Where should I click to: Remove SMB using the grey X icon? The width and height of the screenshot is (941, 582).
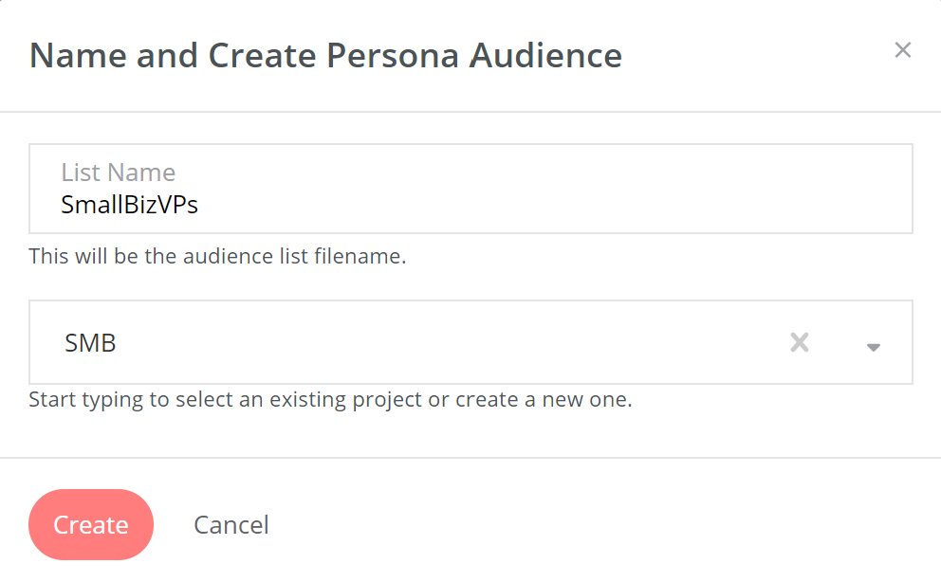pyautogui.click(x=800, y=342)
